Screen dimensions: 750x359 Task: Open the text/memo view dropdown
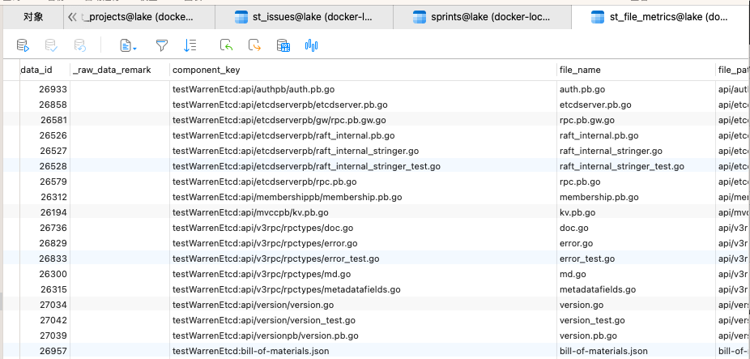[x=128, y=45]
